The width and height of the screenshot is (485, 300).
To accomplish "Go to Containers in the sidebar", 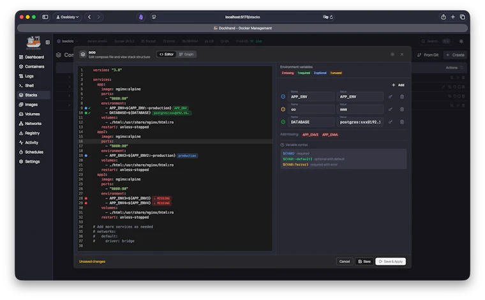I will click(31, 66).
